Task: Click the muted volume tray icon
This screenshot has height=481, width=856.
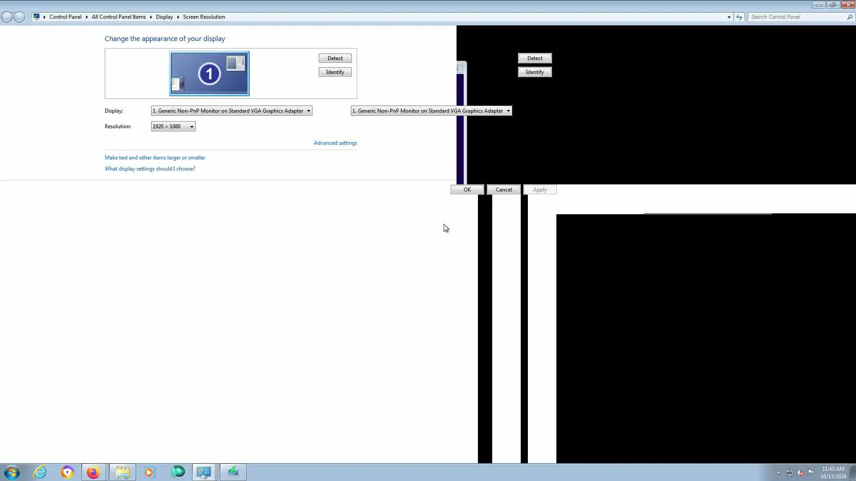Action: 800,473
